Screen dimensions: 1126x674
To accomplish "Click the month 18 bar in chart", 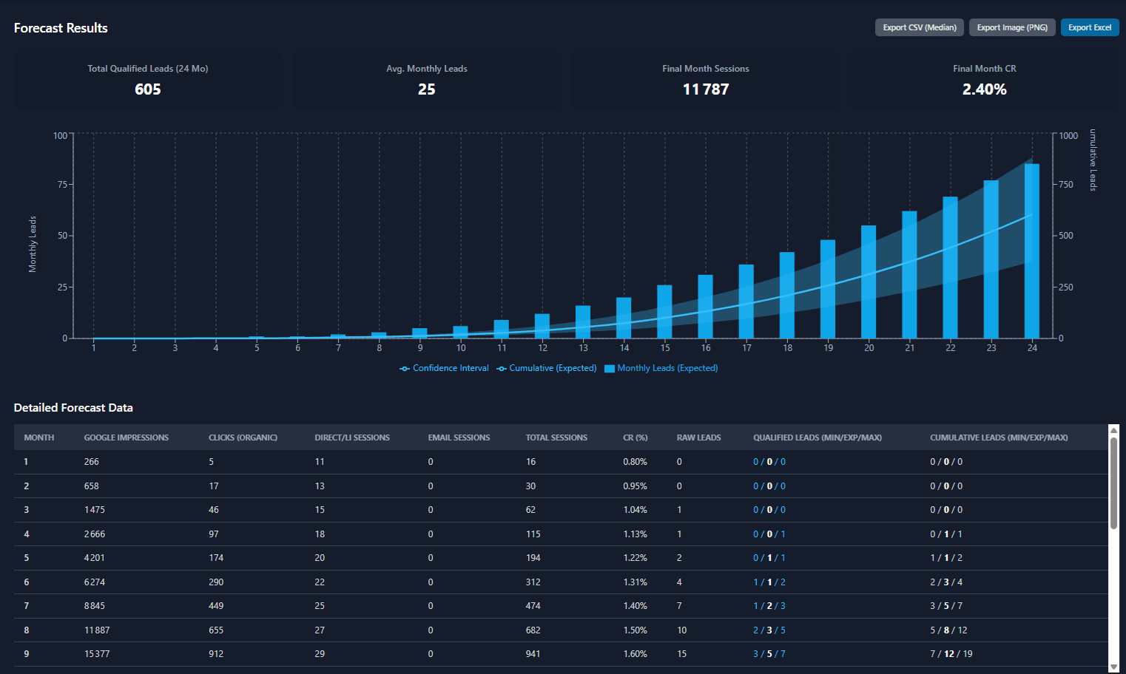I will pyautogui.click(x=787, y=296).
